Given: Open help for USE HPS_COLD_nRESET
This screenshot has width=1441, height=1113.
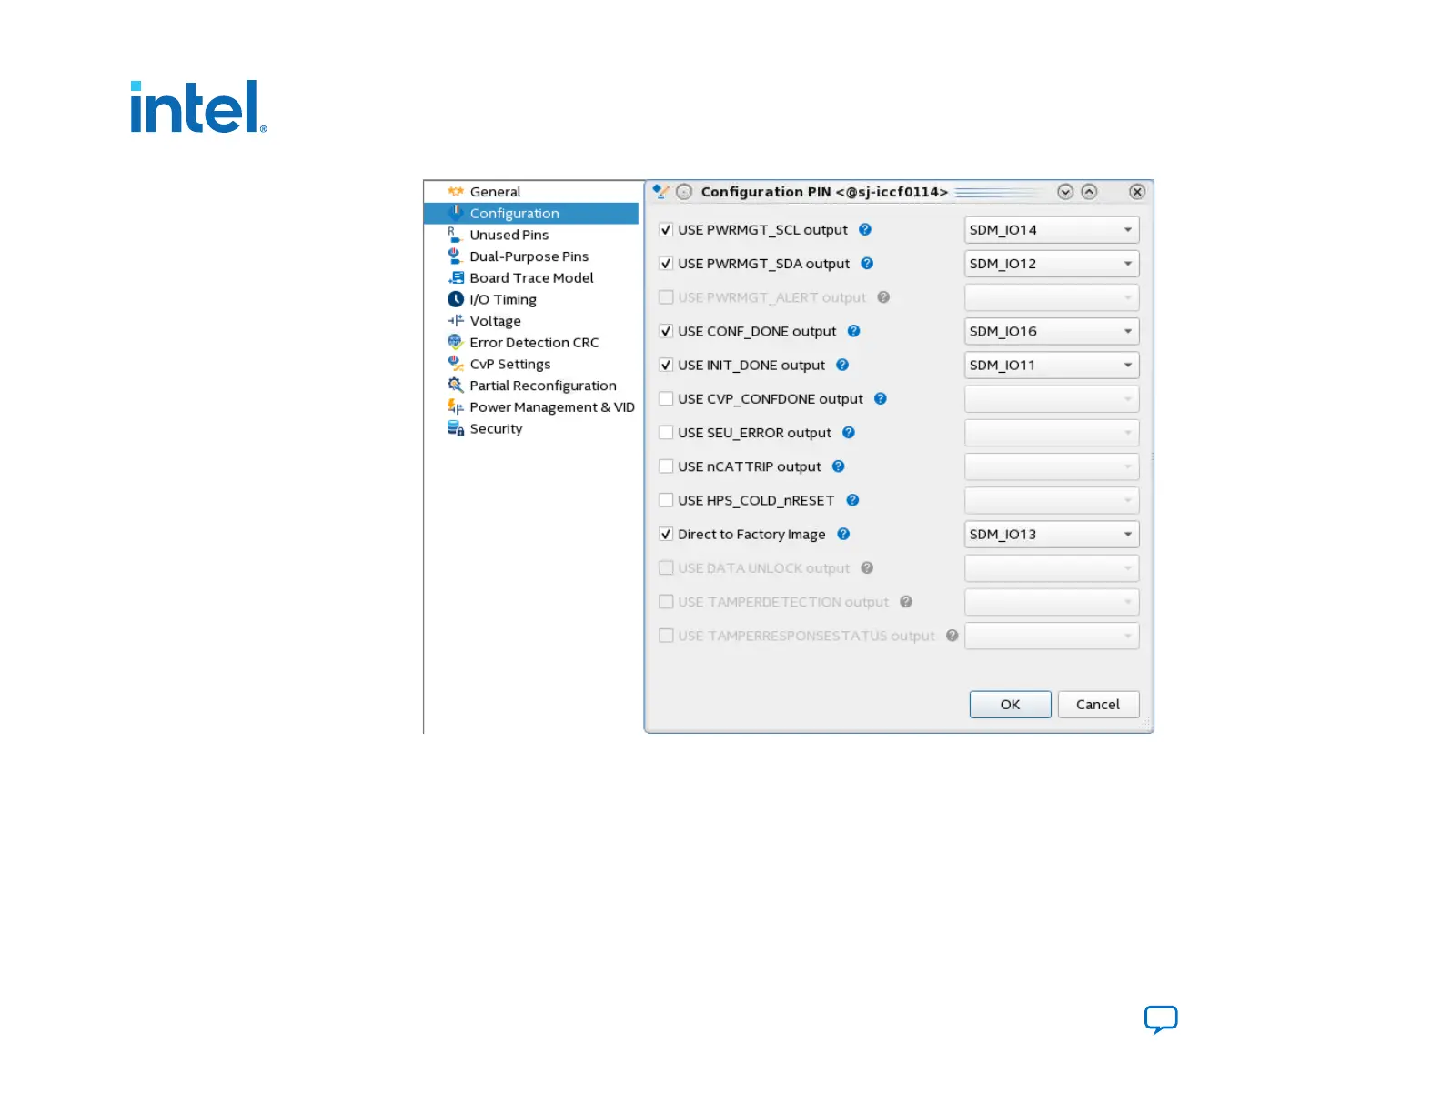Looking at the screenshot, I should coord(852,500).
